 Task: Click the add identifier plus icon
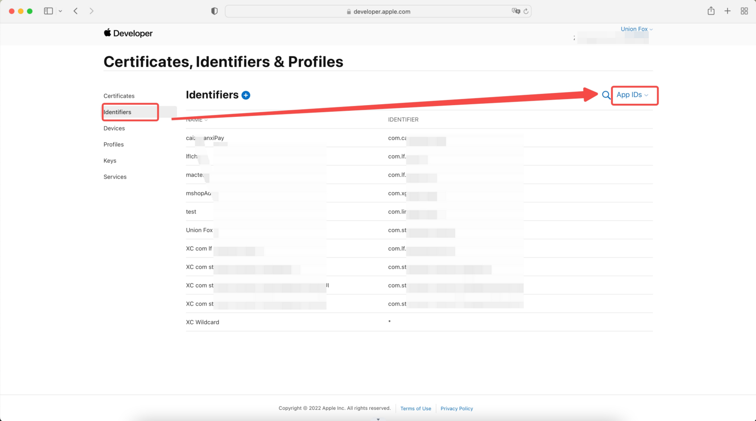coord(246,95)
